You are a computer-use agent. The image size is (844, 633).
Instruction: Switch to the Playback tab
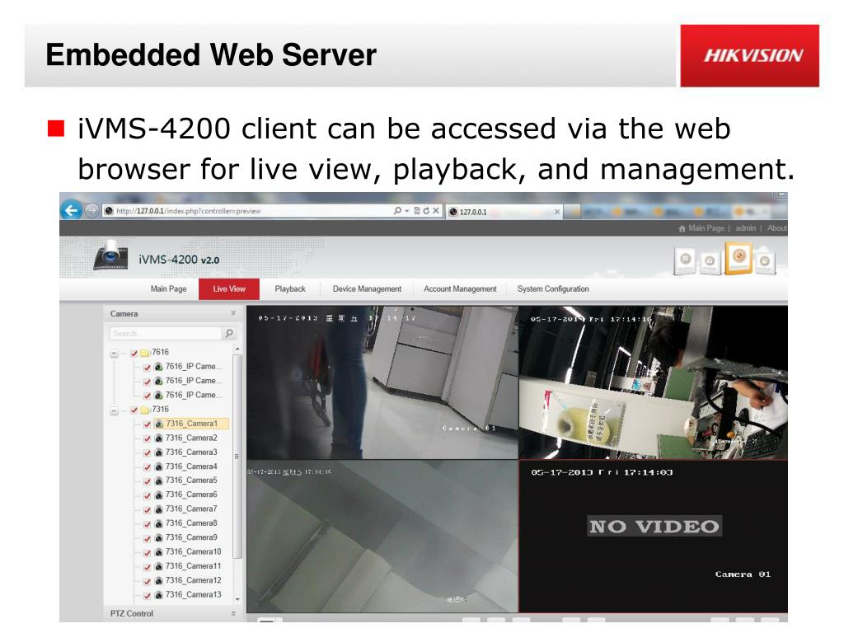click(x=290, y=289)
